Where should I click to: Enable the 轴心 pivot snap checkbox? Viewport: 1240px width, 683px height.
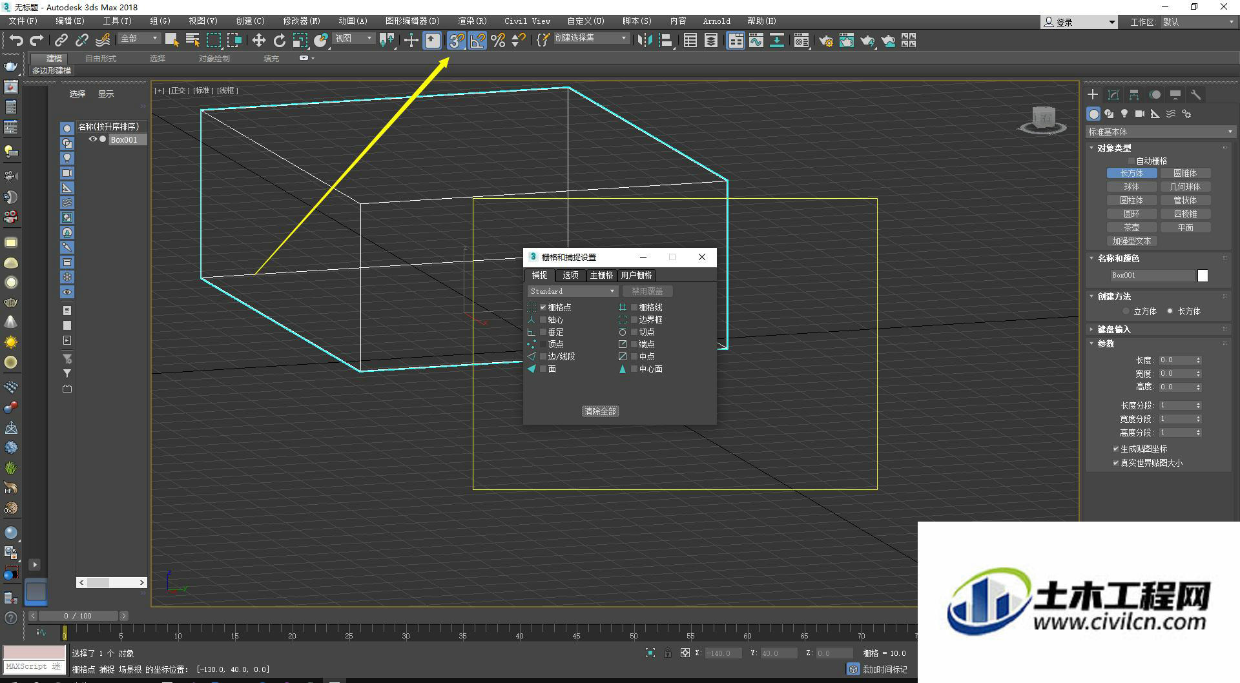543,320
